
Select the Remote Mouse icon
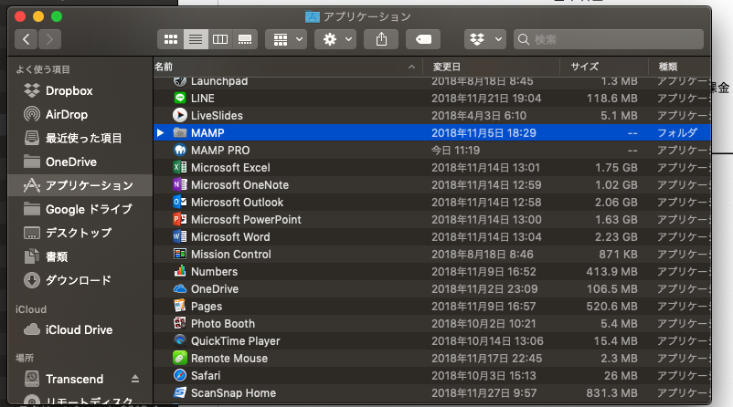(179, 358)
